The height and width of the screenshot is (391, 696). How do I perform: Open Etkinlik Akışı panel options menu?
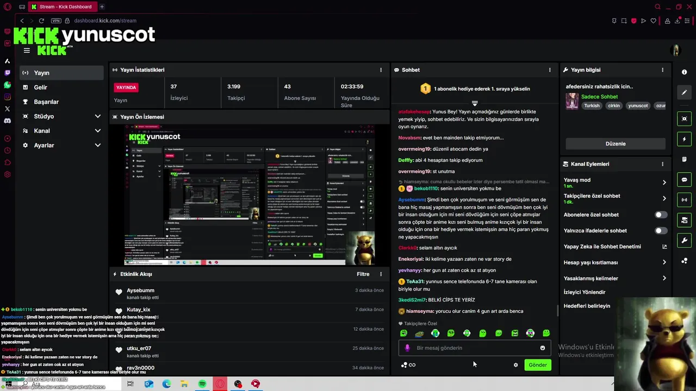click(x=381, y=274)
